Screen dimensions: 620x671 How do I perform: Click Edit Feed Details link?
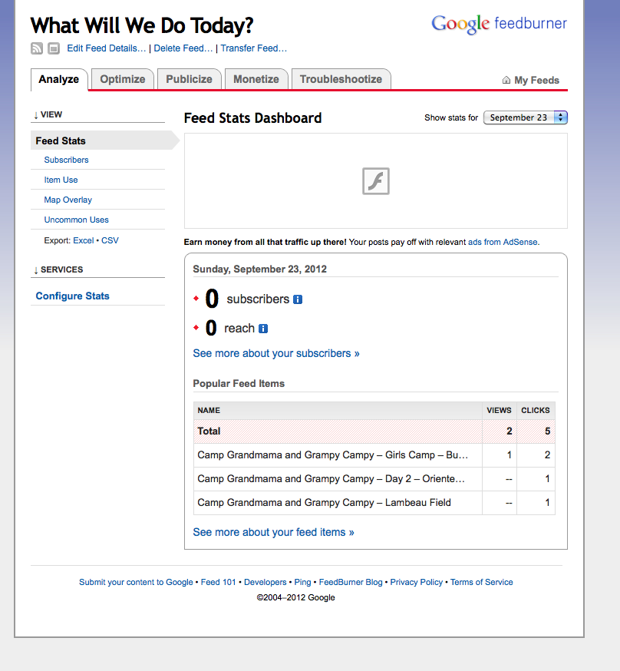107,48
